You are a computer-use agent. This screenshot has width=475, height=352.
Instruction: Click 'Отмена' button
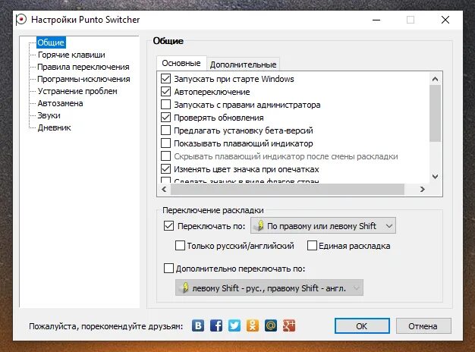point(423,326)
